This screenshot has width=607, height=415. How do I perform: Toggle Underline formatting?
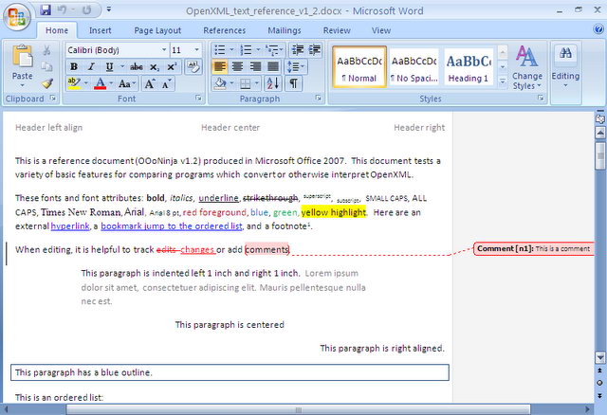click(x=109, y=67)
